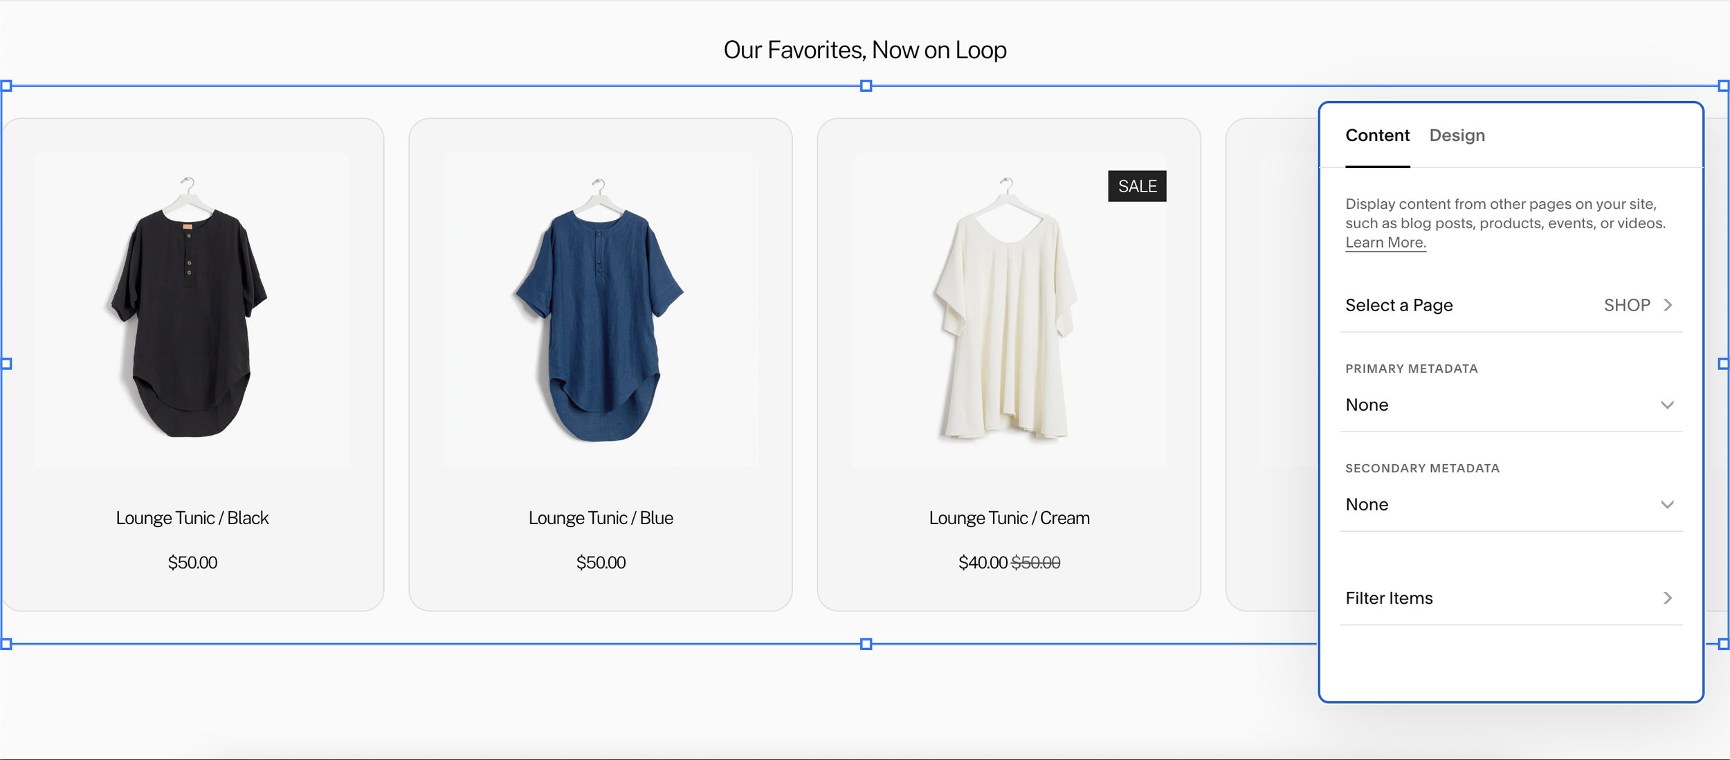Click the left-middle selection handle
The image size is (1730, 760).
coord(7,362)
